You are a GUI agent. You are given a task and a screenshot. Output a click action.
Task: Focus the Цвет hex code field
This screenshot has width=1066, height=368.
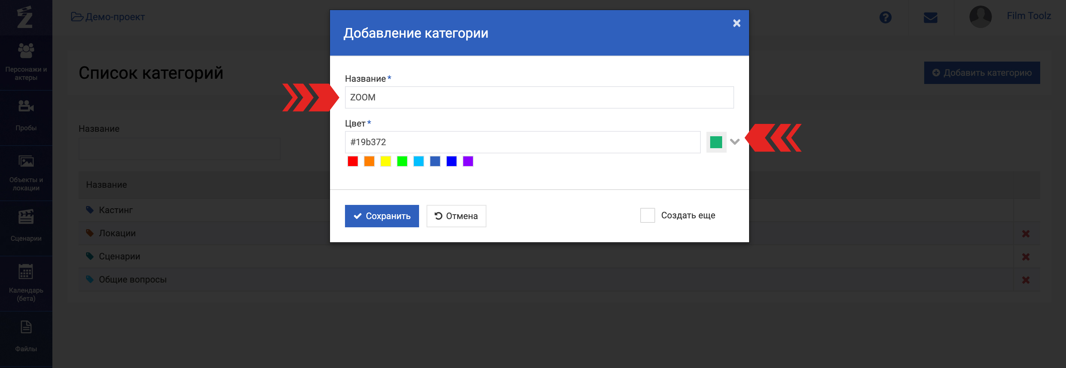522,142
